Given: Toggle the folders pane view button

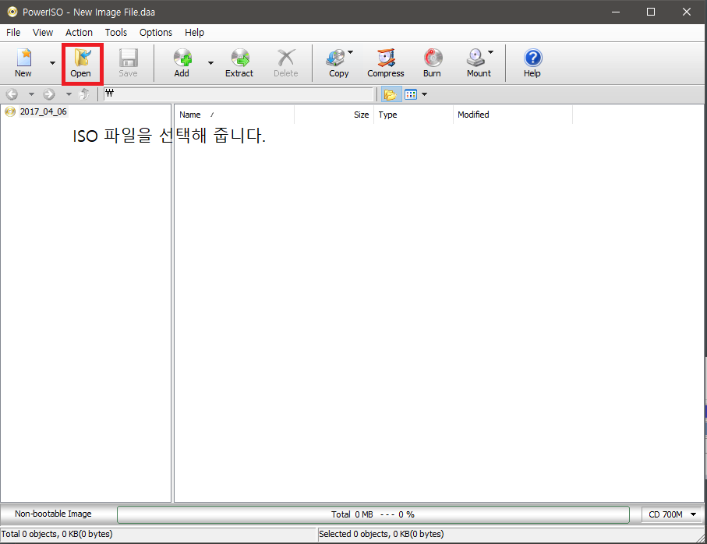Looking at the screenshot, I should (390, 94).
